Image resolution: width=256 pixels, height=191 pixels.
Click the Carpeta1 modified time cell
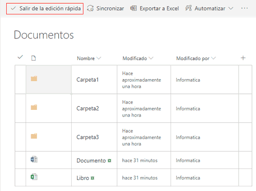coord(144,80)
